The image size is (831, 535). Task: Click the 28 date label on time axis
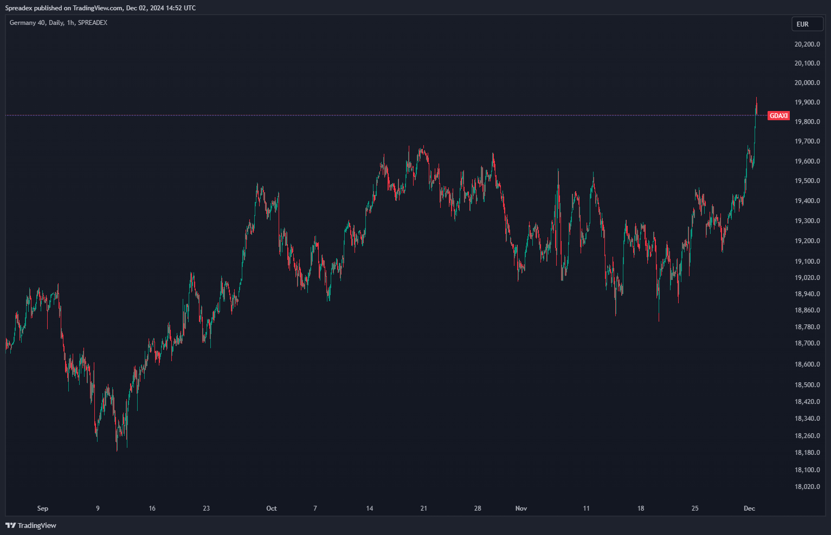pyautogui.click(x=478, y=508)
